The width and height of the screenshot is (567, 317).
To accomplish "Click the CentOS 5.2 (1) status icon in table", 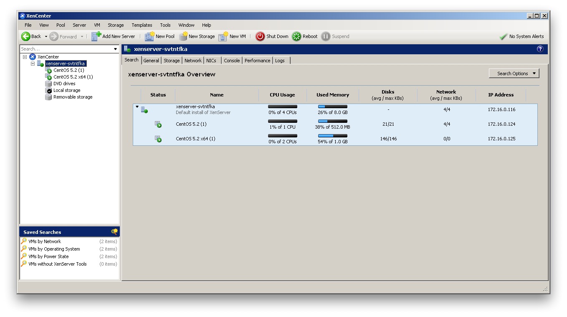I will [x=158, y=124].
